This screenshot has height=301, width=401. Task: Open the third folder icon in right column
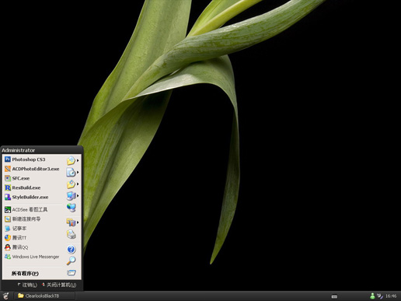(x=71, y=184)
